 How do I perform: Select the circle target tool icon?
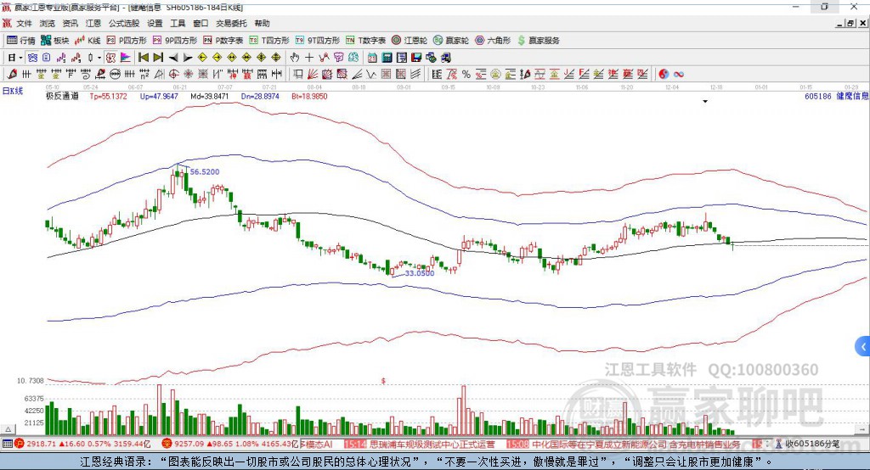pyautogui.click(x=173, y=74)
